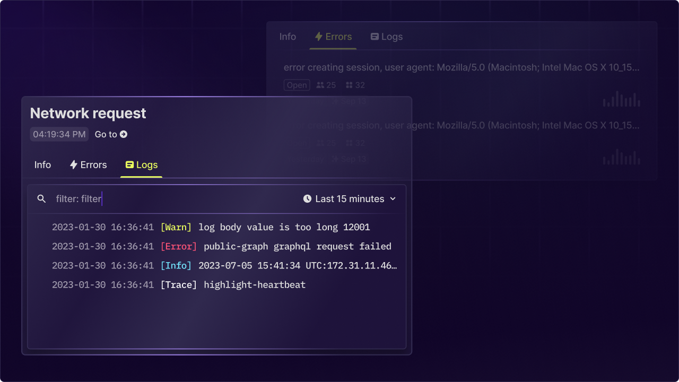The width and height of the screenshot is (679, 382).
Task: Click the grid icon showing count 32
Action: [349, 85]
